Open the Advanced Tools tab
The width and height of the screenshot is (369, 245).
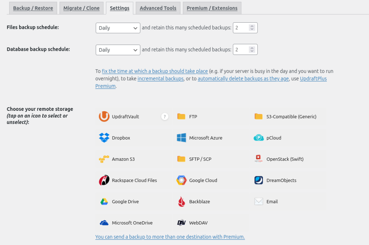click(158, 8)
